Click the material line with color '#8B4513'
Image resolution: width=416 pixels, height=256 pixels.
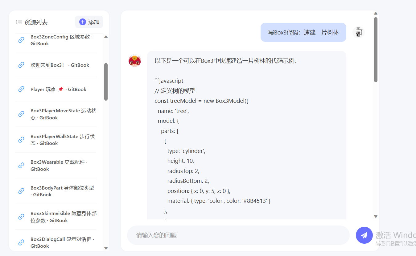pos(219,201)
